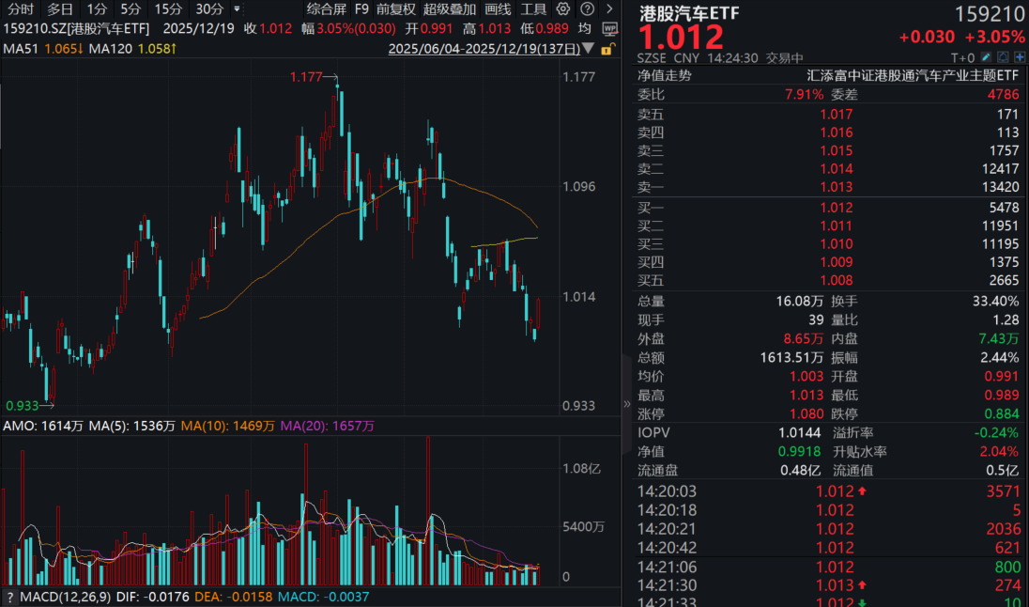Click the F9 button
The height and width of the screenshot is (607, 1029).
(362, 9)
